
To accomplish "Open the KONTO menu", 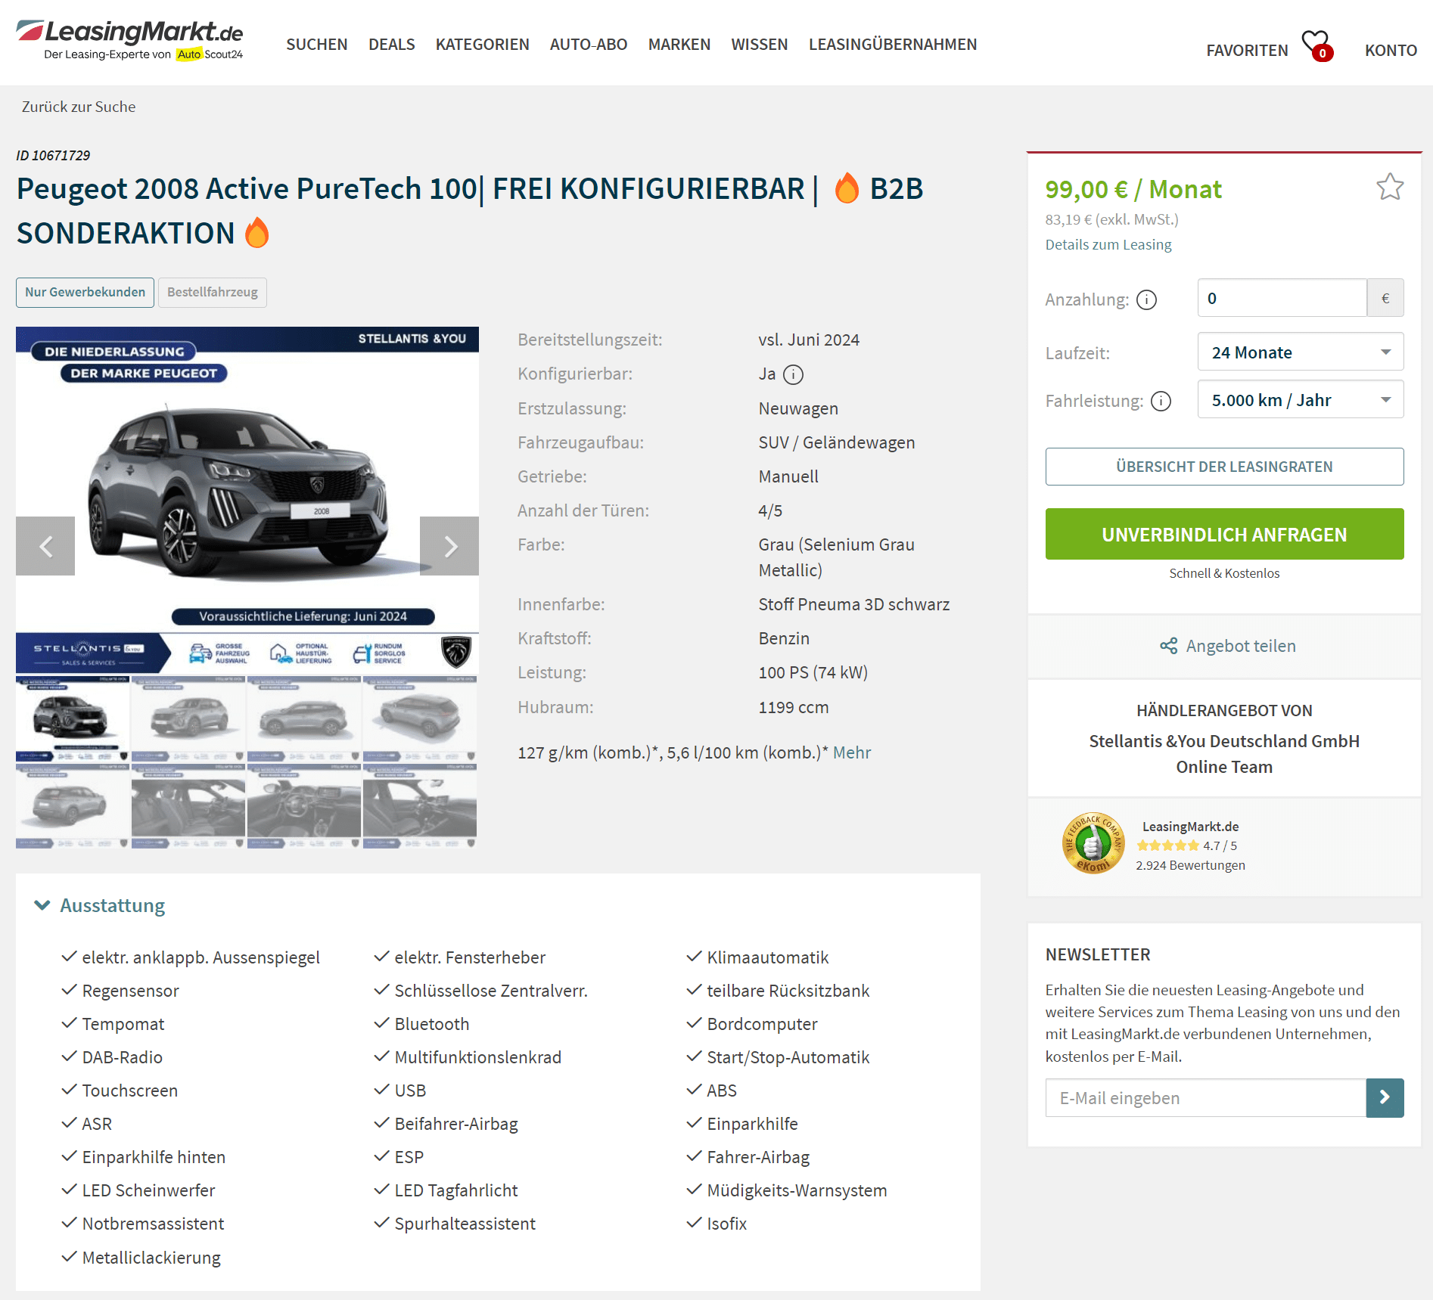I will point(1391,51).
